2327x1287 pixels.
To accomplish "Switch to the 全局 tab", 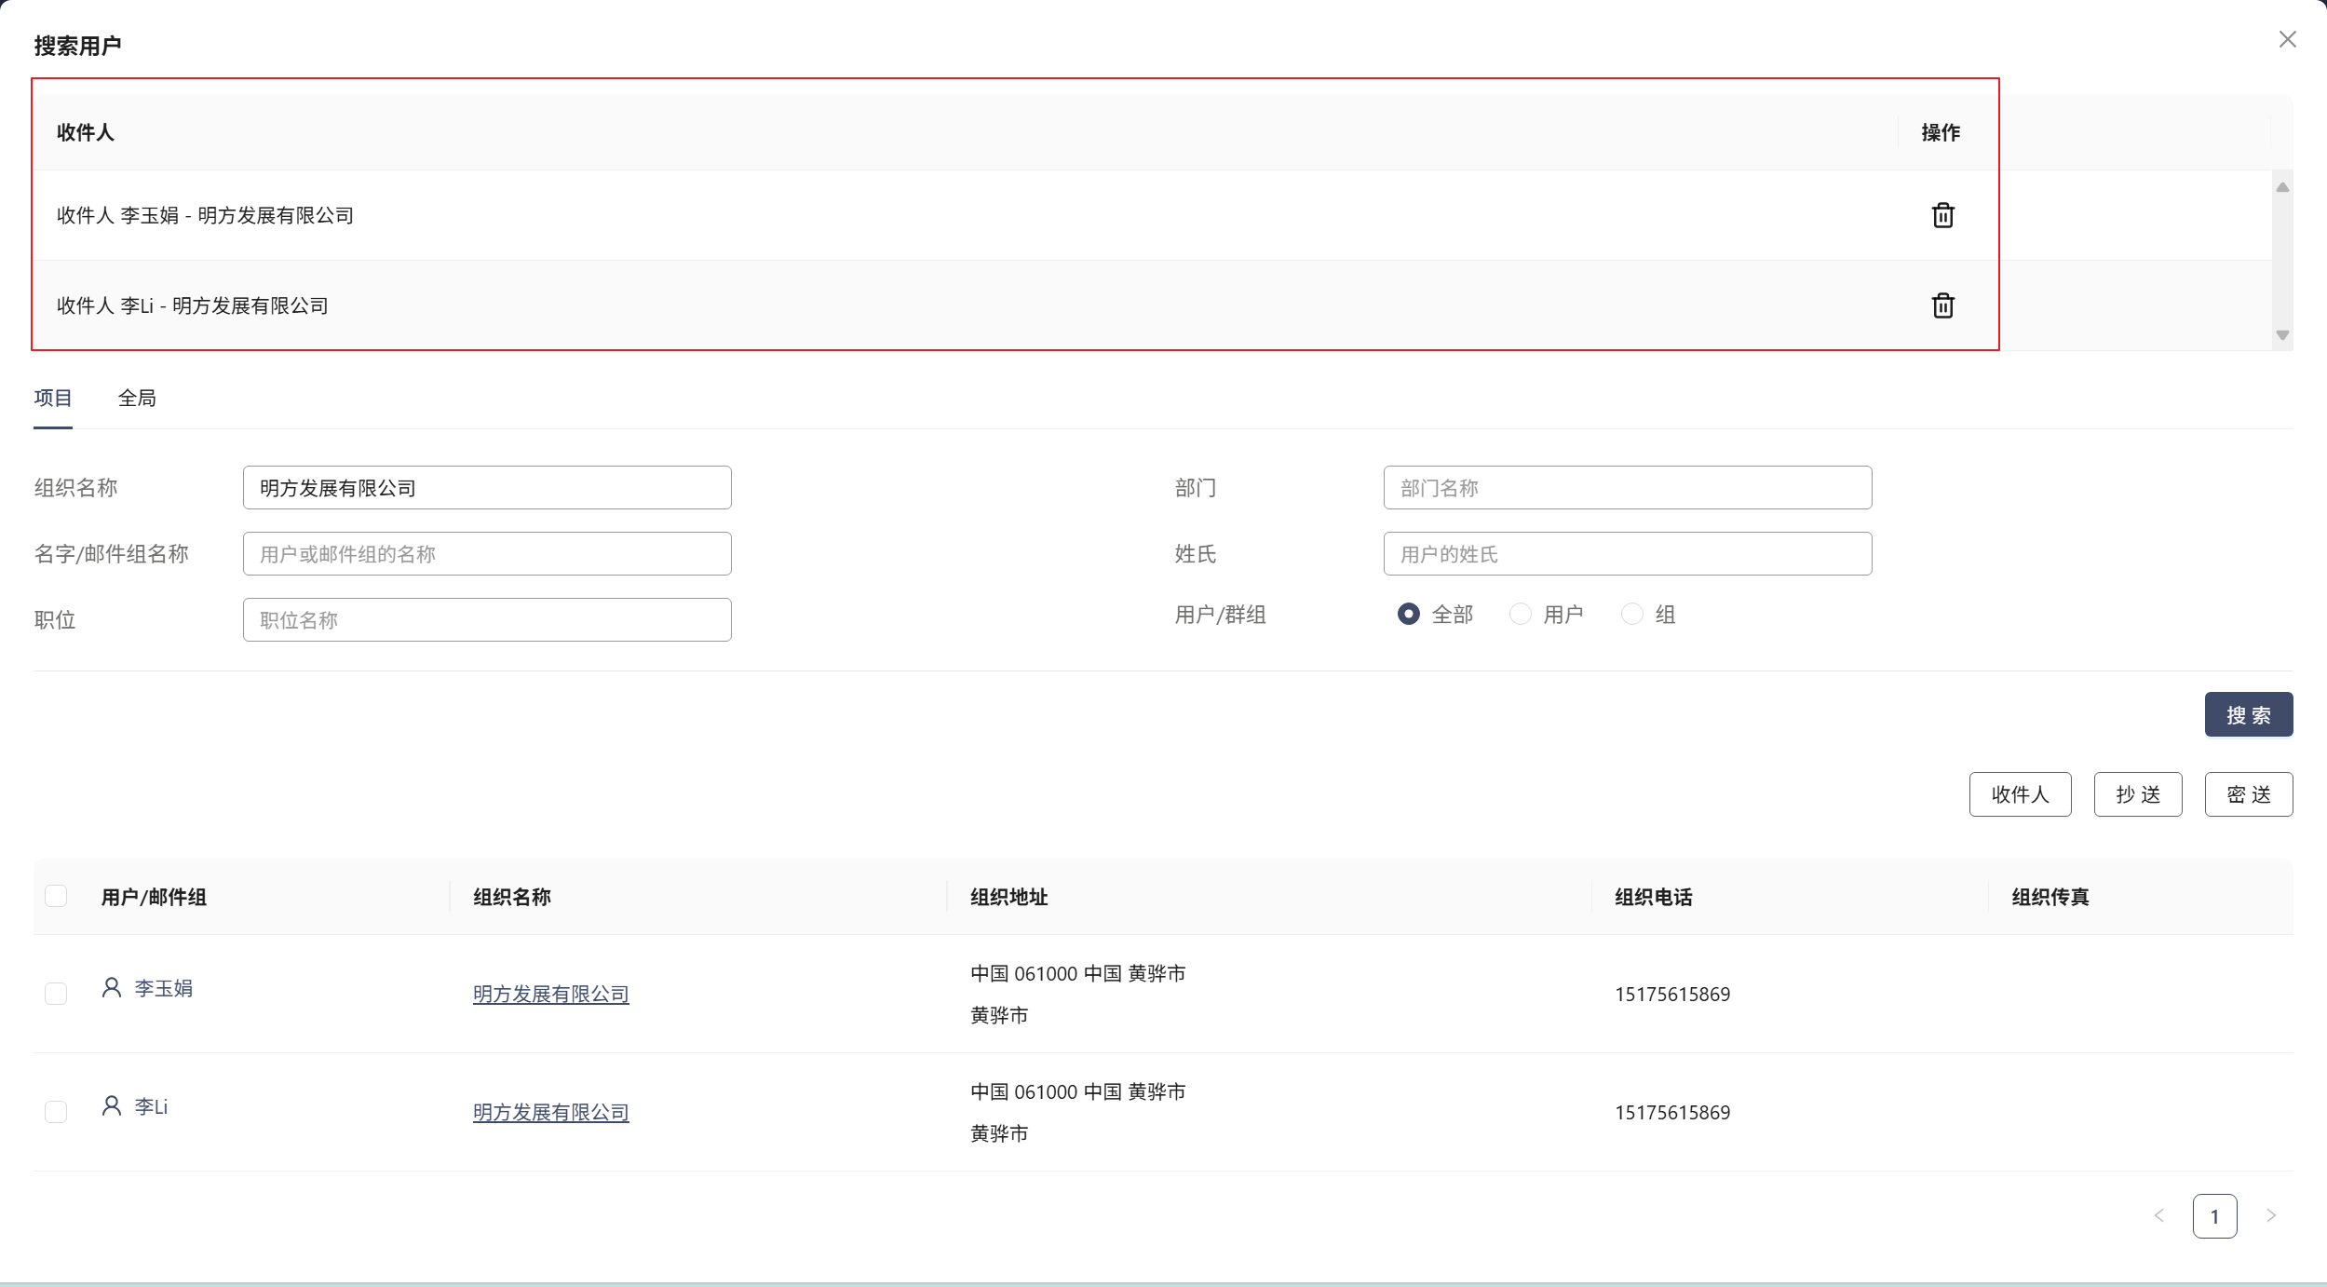I will pyautogui.click(x=137, y=399).
